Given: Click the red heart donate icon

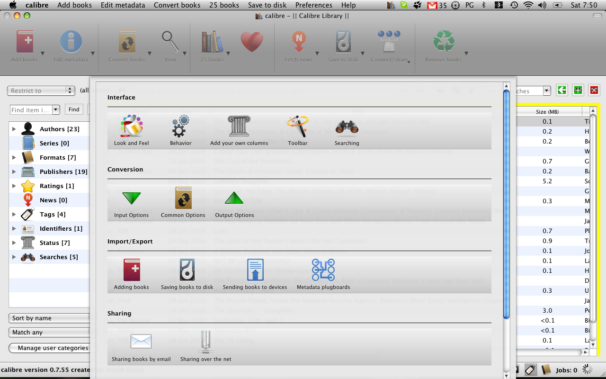Looking at the screenshot, I should (x=252, y=43).
